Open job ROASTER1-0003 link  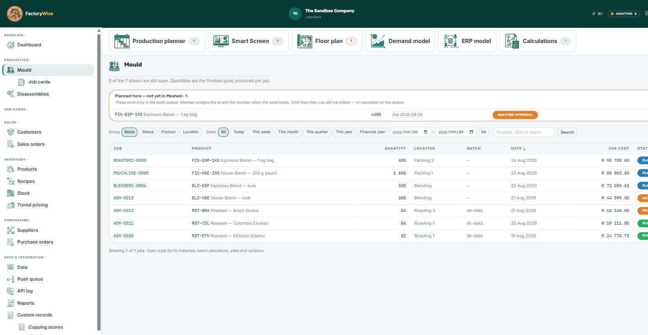pyautogui.click(x=130, y=161)
